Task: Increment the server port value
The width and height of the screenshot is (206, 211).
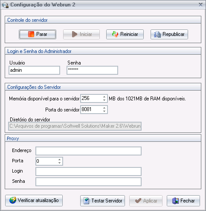Action: 104,108
